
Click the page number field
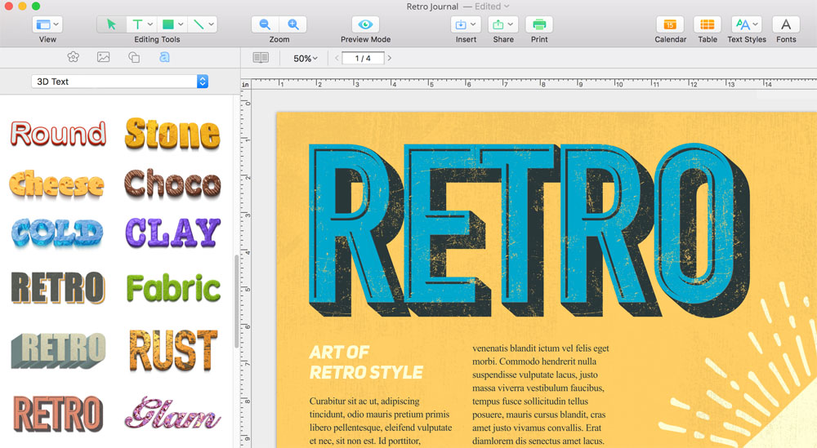click(x=363, y=58)
